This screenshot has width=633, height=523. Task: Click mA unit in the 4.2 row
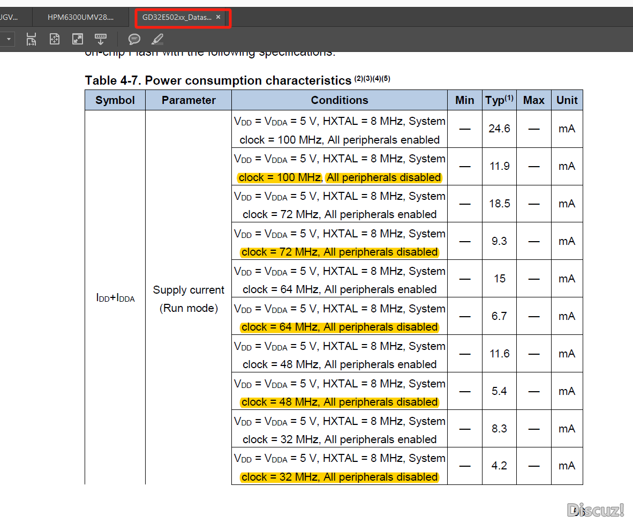(567, 466)
